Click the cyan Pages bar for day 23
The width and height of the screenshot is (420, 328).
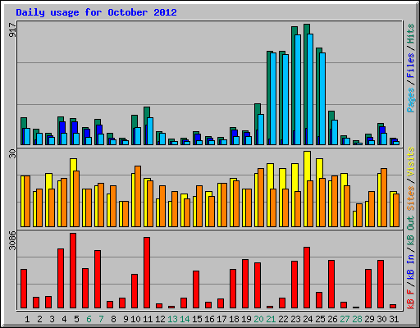[x=298, y=89]
